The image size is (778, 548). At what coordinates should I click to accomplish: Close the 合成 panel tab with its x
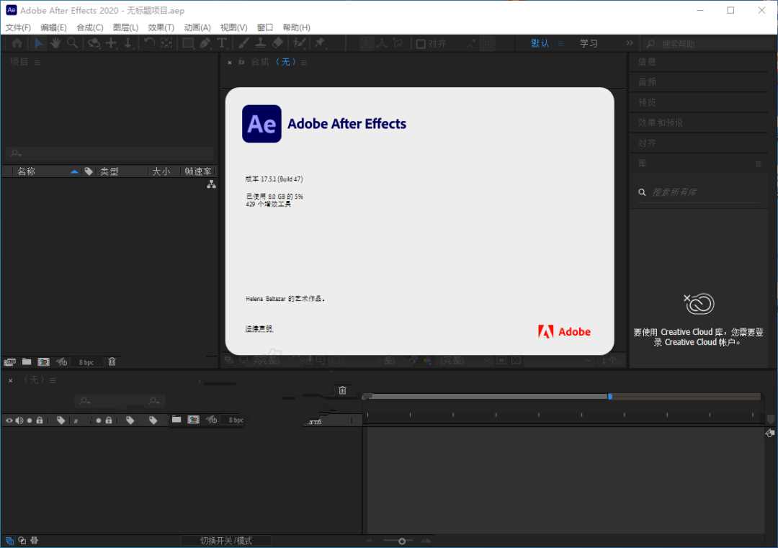[x=230, y=63]
